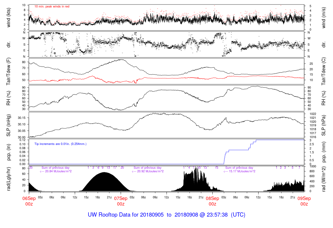Select the "0.12" precipitation tick value

point(22,140)
